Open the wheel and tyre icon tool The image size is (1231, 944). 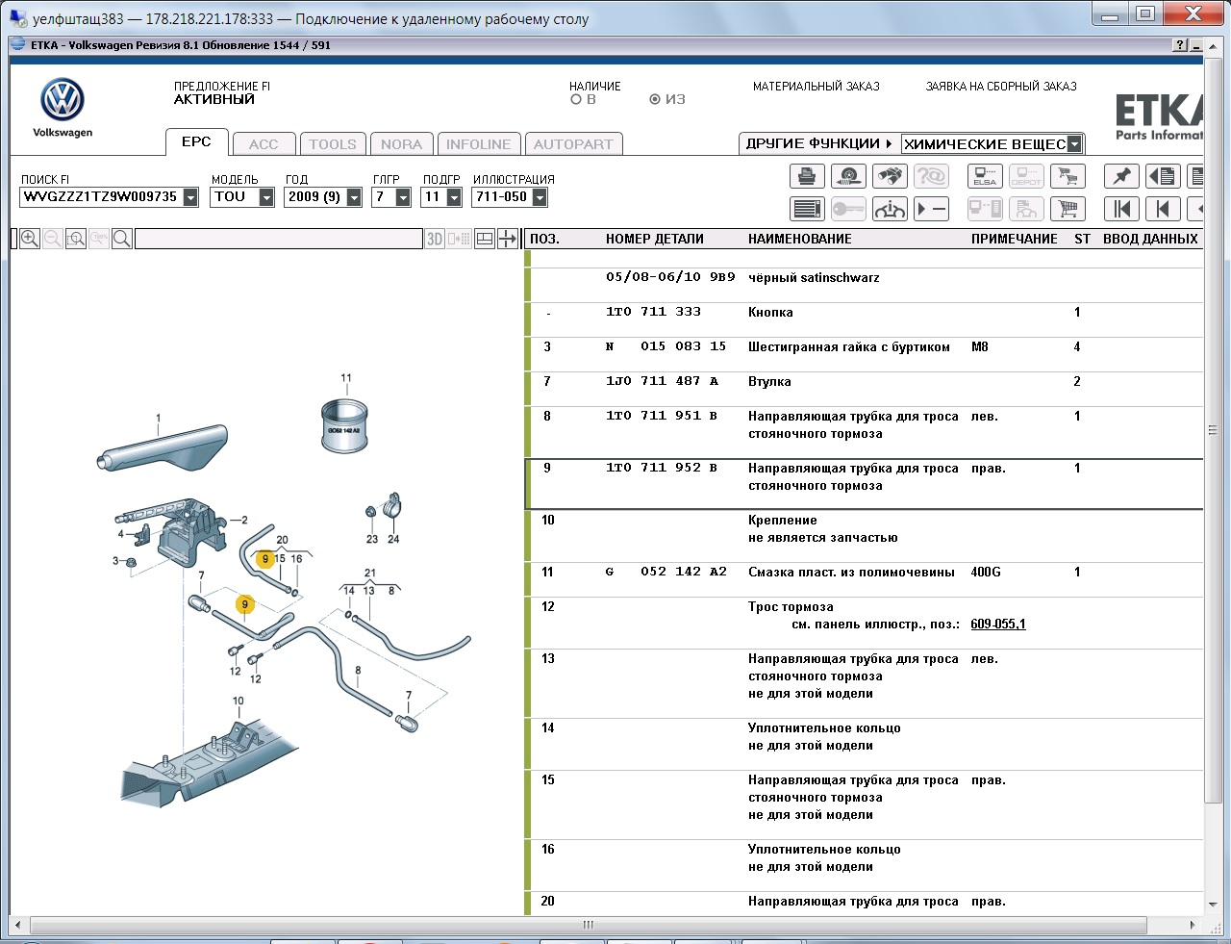tap(848, 176)
